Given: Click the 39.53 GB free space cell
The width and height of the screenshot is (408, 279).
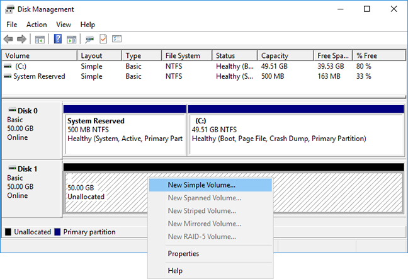Looking at the screenshot, I should pyautogui.click(x=331, y=66).
